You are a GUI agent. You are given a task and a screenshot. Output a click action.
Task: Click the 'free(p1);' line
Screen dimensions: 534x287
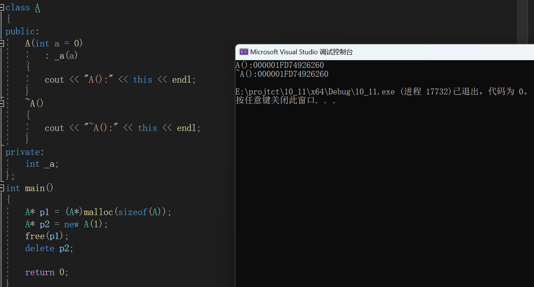[x=47, y=236]
